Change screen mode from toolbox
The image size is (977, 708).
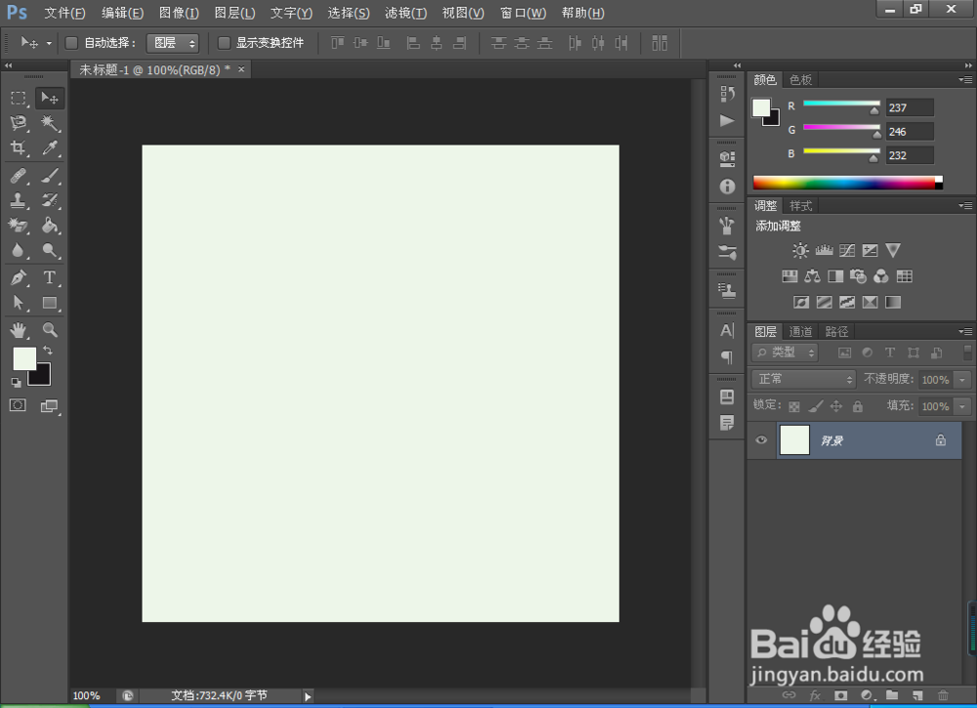click(49, 406)
